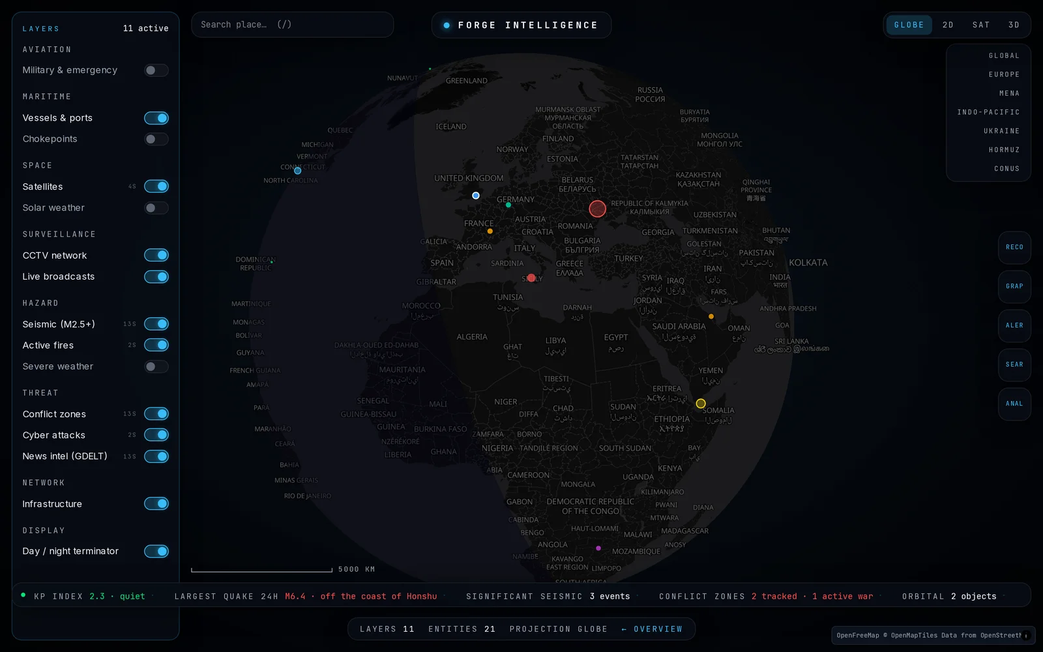Click the yellow ringed marker near Somalia
1043x652 pixels.
701,404
